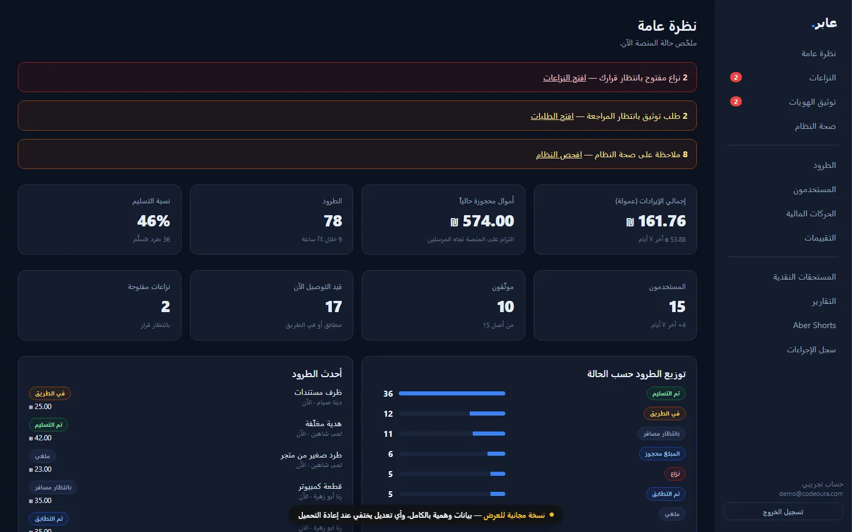Click the موثّقون 10 stat card

(x=443, y=306)
